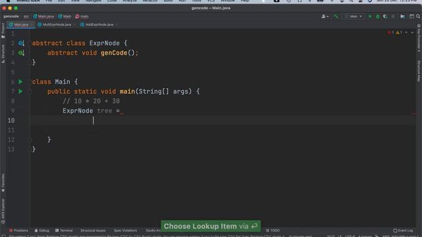Click run gutter arrow beside class Main
This screenshot has height=237, width=422.
click(x=20, y=82)
